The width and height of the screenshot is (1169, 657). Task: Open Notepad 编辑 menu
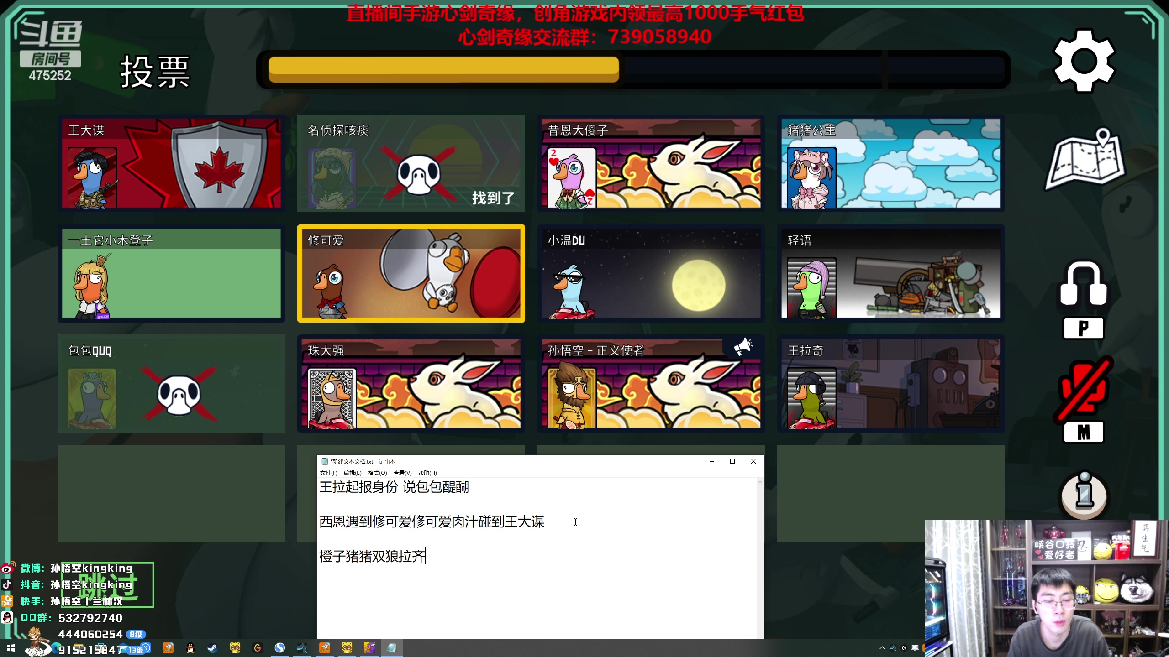pos(353,473)
